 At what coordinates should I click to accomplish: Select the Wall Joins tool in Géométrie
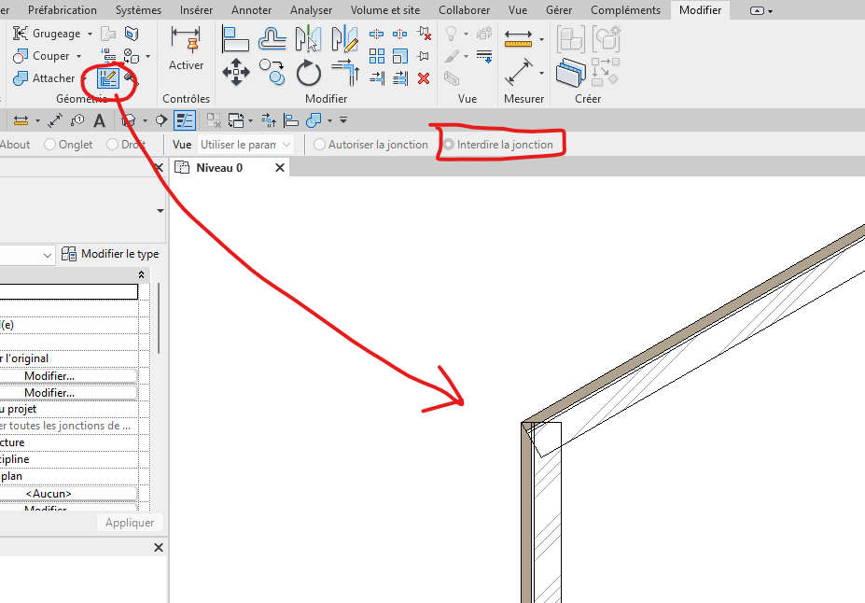[107, 78]
